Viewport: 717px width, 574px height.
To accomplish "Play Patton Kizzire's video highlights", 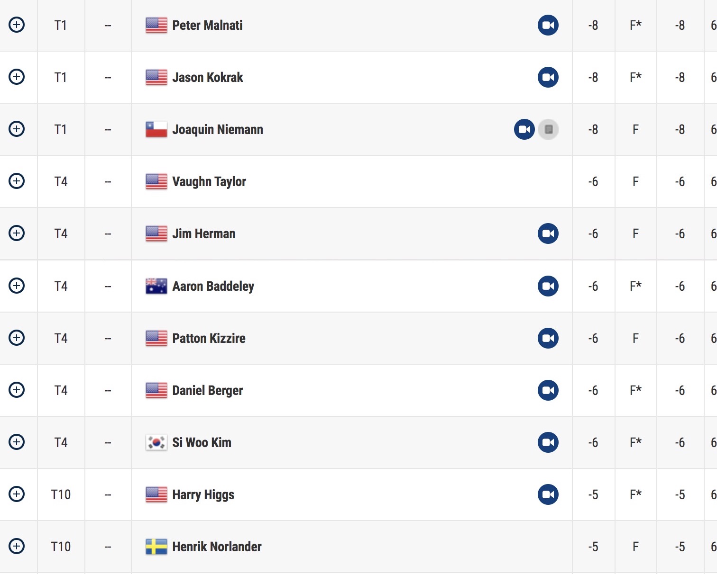I will tap(548, 338).
